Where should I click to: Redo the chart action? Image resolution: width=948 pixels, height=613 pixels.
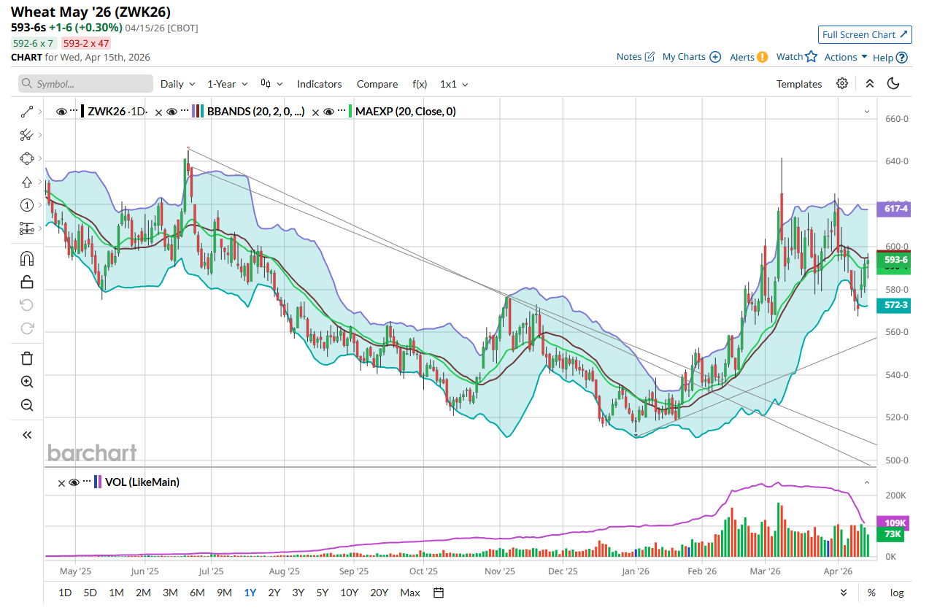(27, 328)
